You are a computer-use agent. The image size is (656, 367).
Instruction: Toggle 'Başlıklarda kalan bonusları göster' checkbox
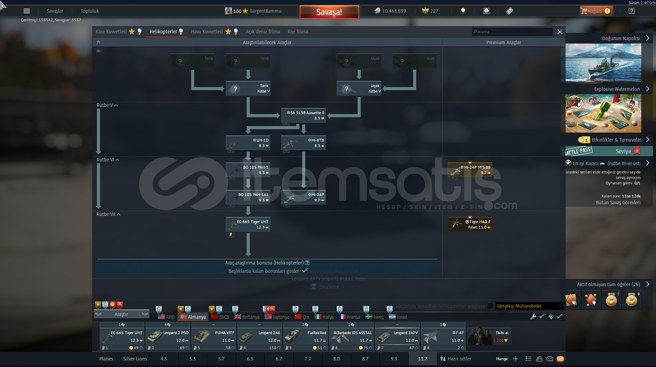pos(304,271)
